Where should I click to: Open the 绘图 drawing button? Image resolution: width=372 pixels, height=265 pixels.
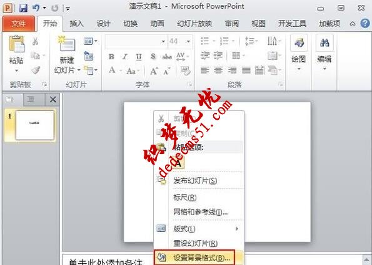[x=299, y=52]
